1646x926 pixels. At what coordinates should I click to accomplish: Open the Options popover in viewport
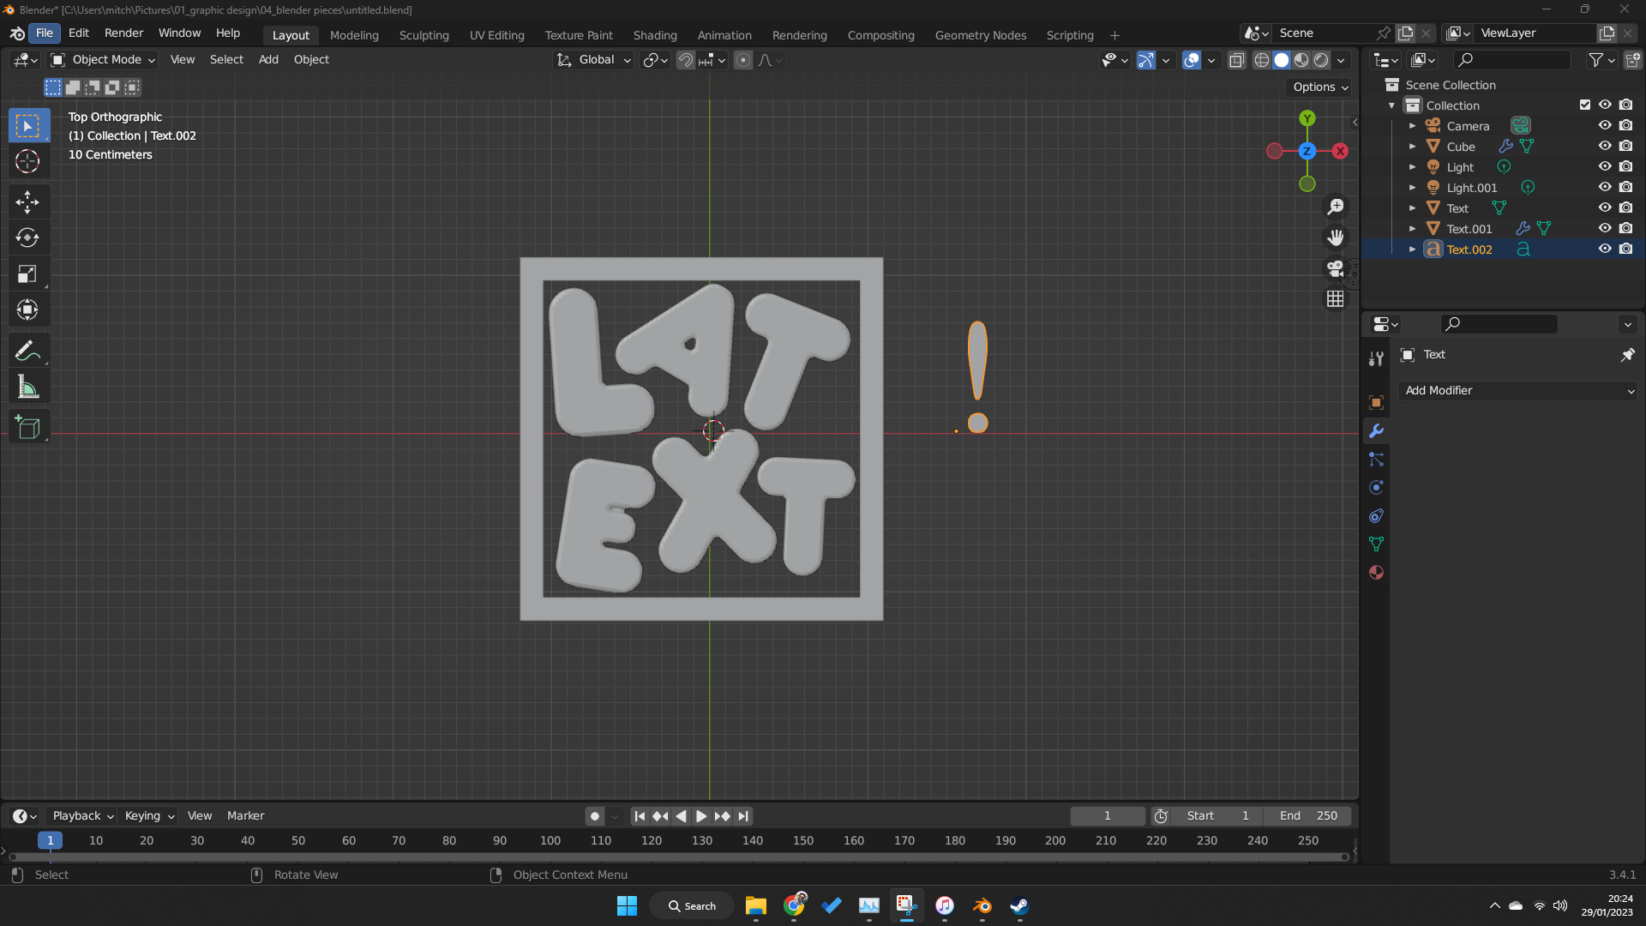[1318, 87]
